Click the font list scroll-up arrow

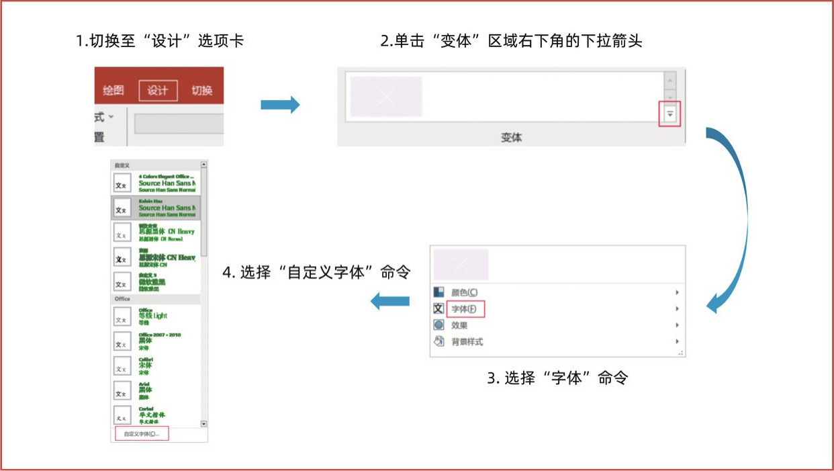click(204, 164)
